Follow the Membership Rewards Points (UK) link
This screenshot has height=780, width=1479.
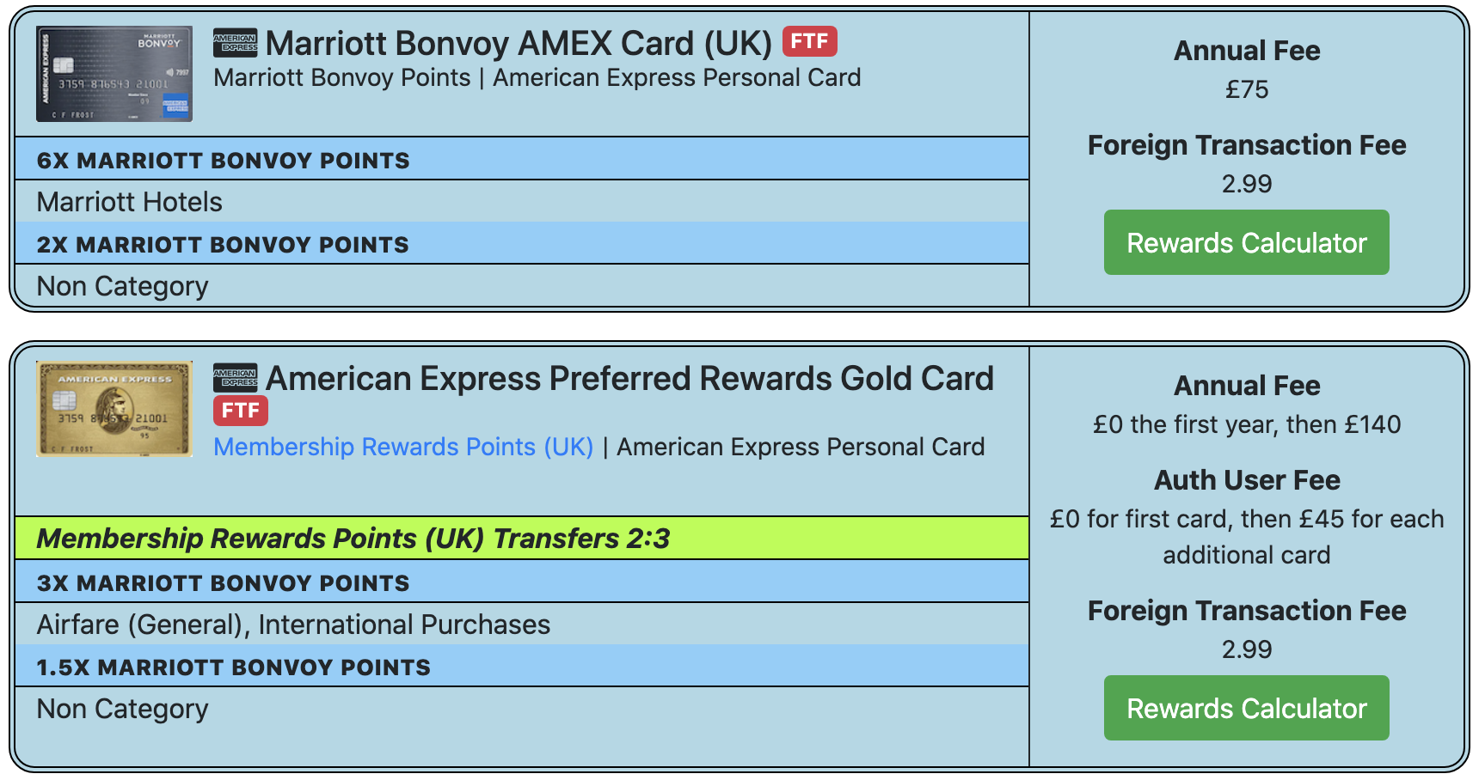(403, 447)
